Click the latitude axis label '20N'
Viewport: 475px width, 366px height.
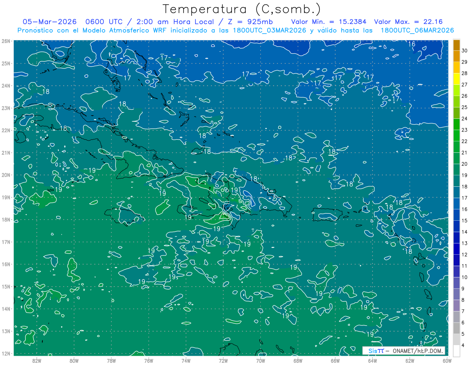click(x=6, y=175)
